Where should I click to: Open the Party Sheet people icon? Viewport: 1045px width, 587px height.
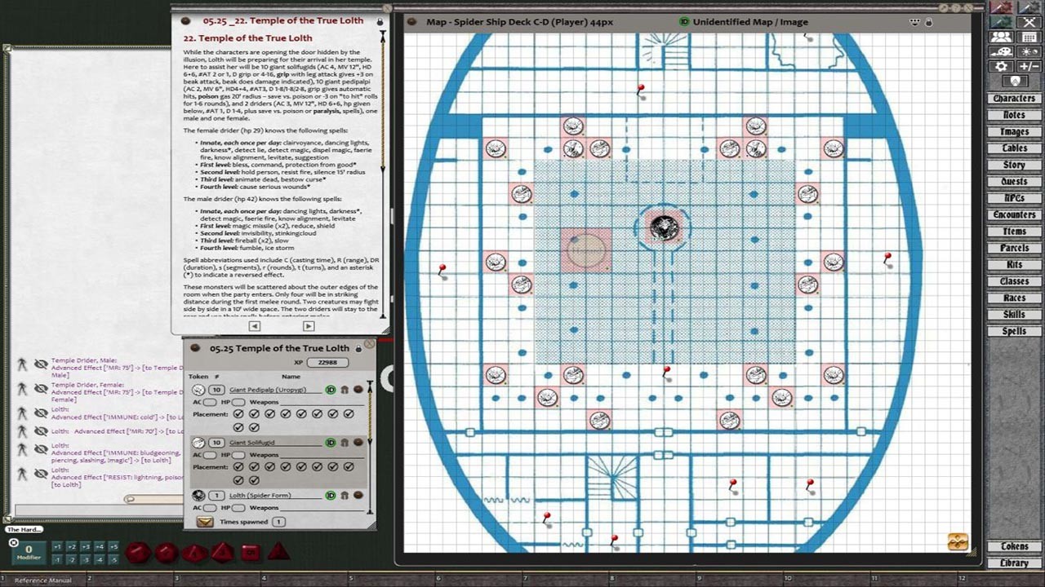[x=1002, y=37]
